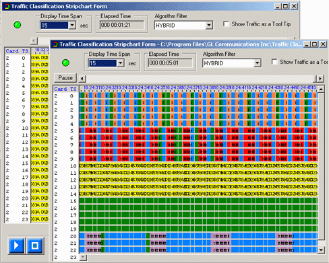Click the yellow strip of TS 12 in the front window
This screenshot has height=263, width=329.
click(198, 180)
